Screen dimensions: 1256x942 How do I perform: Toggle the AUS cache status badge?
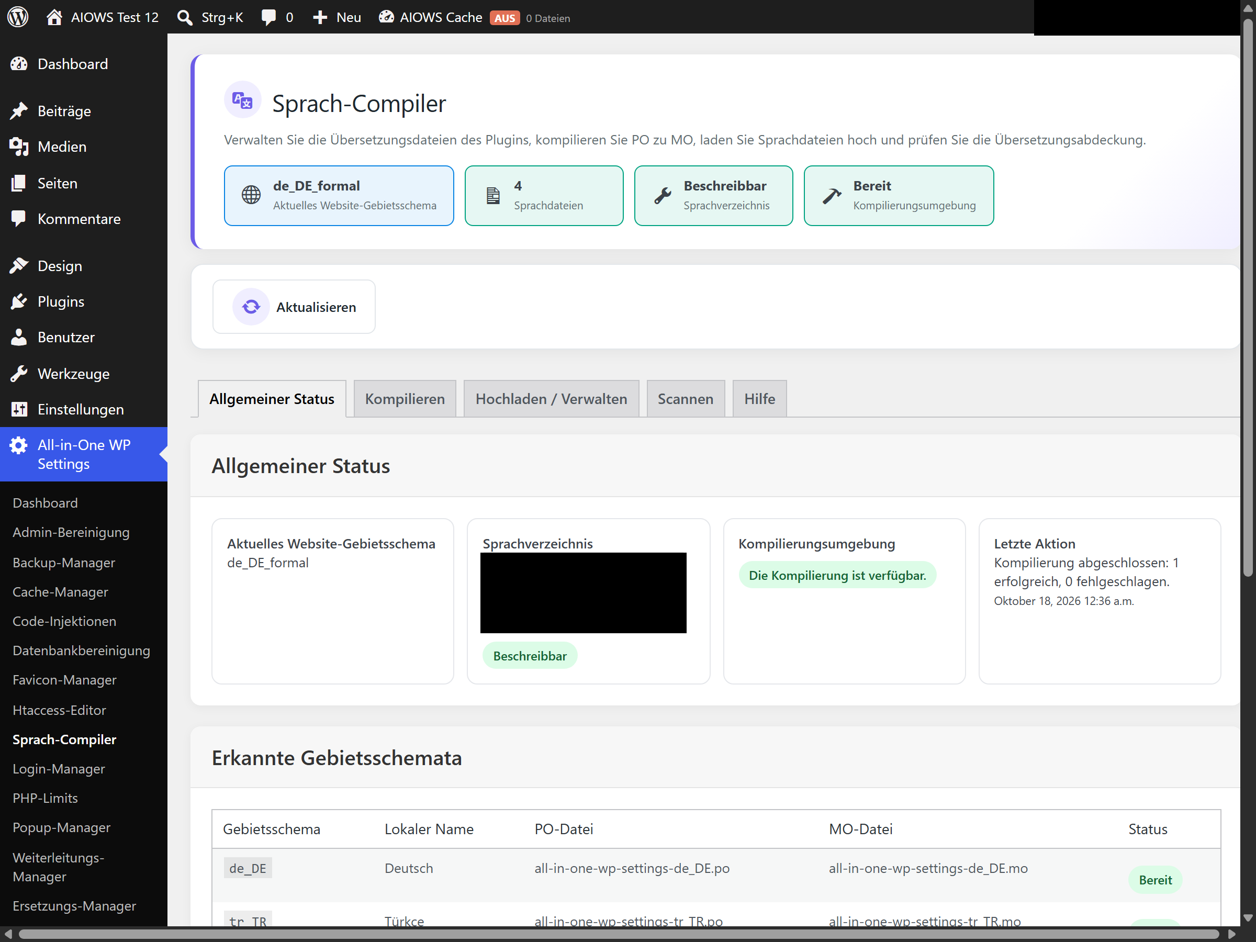click(x=505, y=18)
